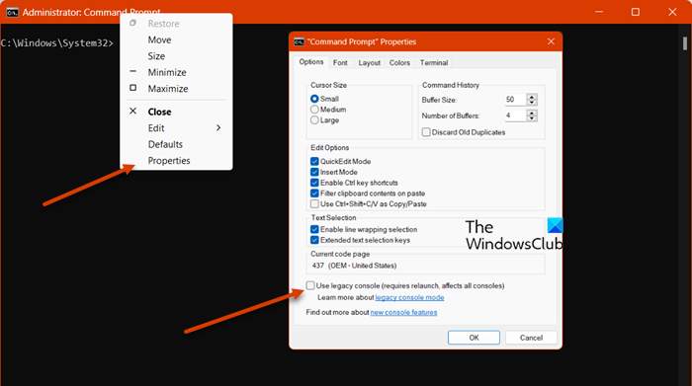Click the Close X icon in context menu

132,111
